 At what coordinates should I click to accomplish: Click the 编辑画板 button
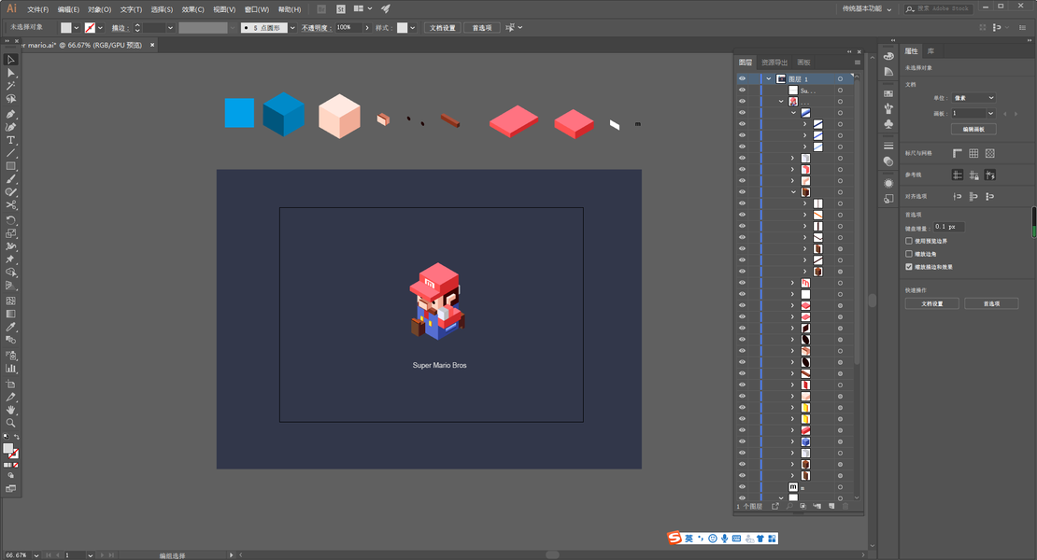click(973, 130)
